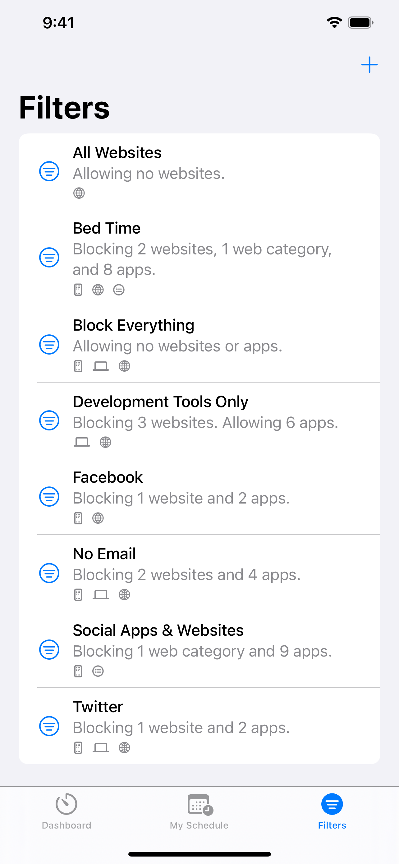Open the My Schedule tab

(199, 810)
